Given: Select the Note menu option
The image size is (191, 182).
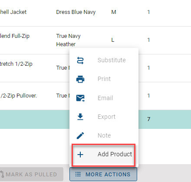Looking at the screenshot, I should 104,135.
